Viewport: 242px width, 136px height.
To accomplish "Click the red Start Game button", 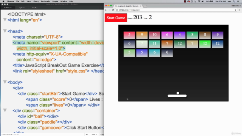I will pos(116,18).
